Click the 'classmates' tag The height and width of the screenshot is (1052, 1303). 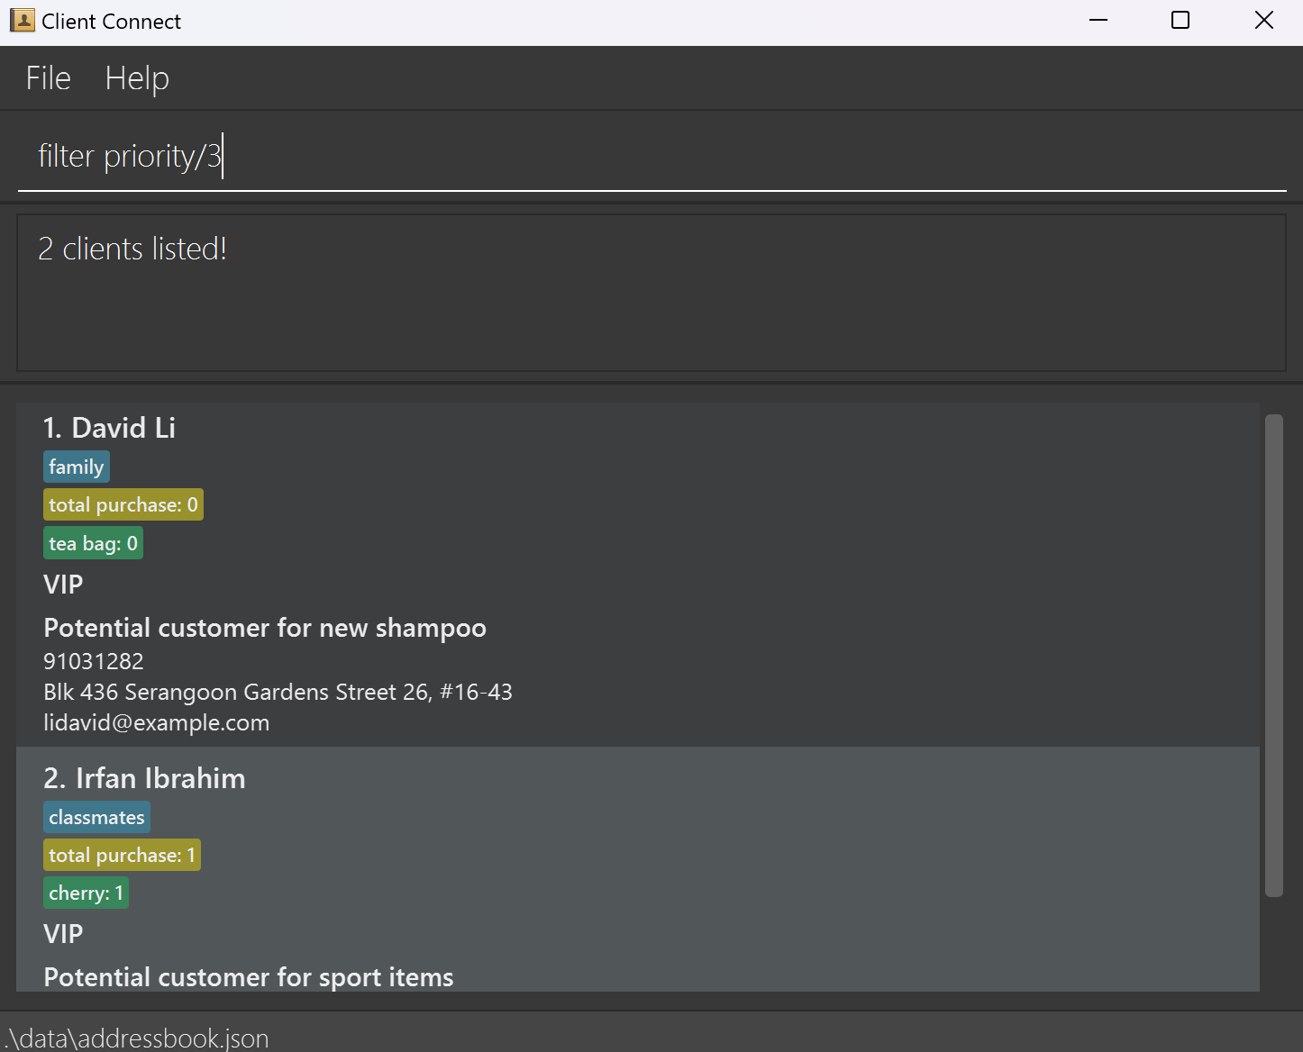[96, 817]
